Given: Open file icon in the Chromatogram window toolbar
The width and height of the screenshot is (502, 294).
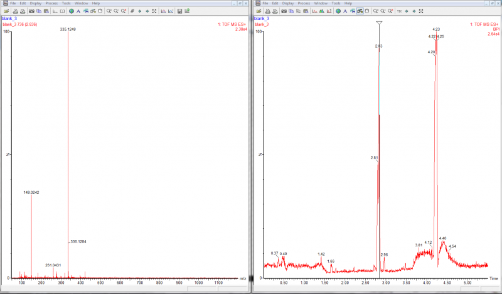Looking at the screenshot, I should click(259, 11).
